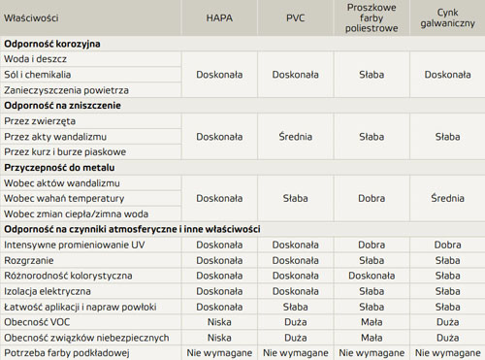
Task: Click the Potrzeba farby podkładowej row label
Action: tap(67, 353)
